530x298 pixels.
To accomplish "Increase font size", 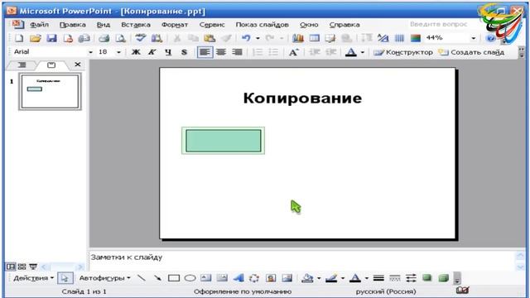I will [293, 52].
